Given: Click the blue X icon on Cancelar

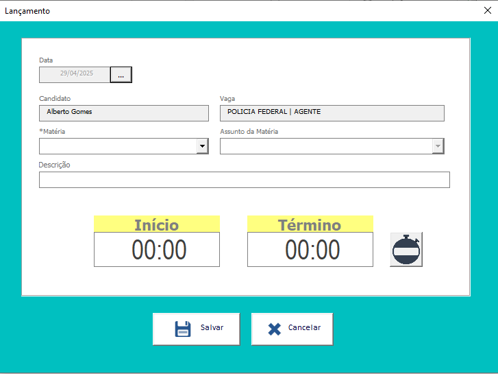Looking at the screenshot, I should coord(275,329).
